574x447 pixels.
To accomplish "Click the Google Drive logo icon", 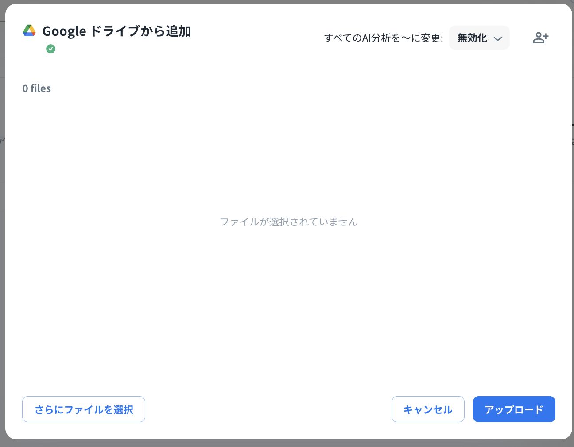I will 29,31.
